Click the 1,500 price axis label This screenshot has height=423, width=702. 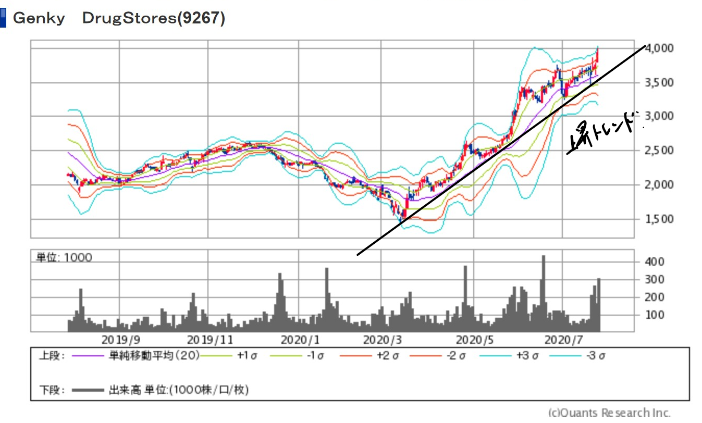659,219
